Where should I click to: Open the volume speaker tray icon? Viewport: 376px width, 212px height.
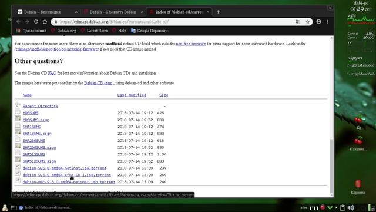point(351,208)
